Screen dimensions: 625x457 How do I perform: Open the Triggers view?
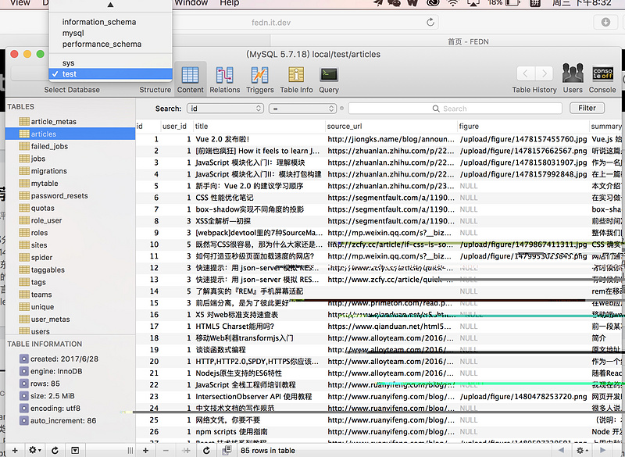[260, 80]
